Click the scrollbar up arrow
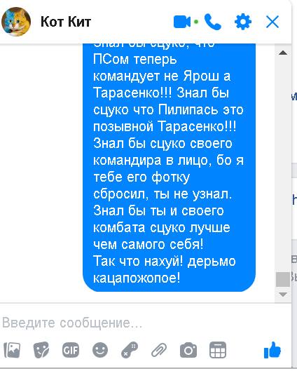Viewport: 297px width, 371px height. (x=283, y=53)
